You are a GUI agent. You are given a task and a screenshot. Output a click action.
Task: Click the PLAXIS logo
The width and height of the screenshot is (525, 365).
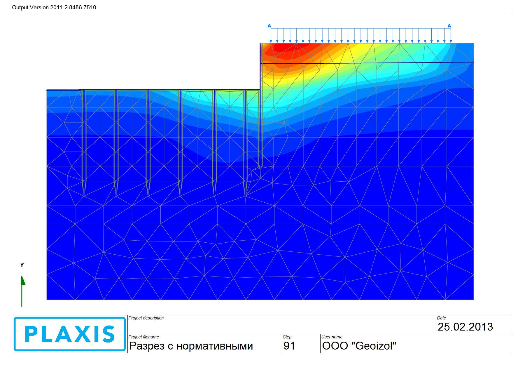(x=70, y=334)
